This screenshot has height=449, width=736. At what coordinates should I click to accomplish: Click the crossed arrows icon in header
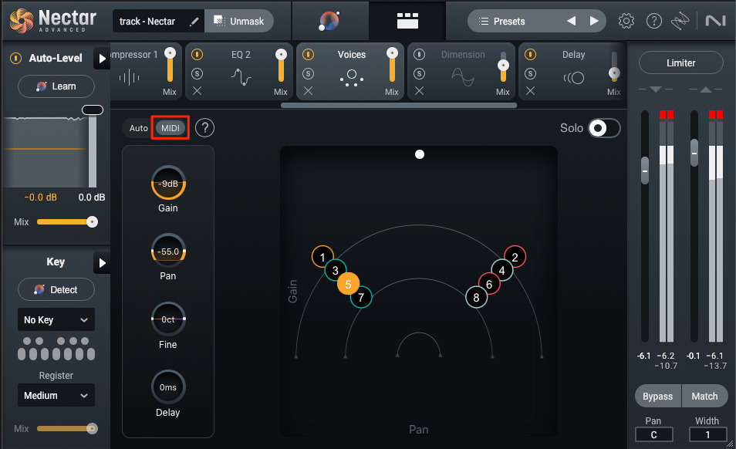(x=680, y=21)
